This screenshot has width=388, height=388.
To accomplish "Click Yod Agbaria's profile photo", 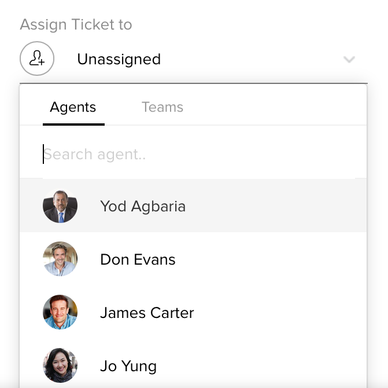I will [x=60, y=206].
